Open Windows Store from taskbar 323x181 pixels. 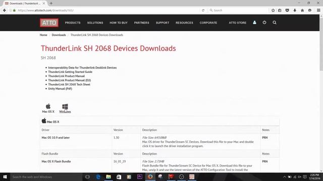119,177
